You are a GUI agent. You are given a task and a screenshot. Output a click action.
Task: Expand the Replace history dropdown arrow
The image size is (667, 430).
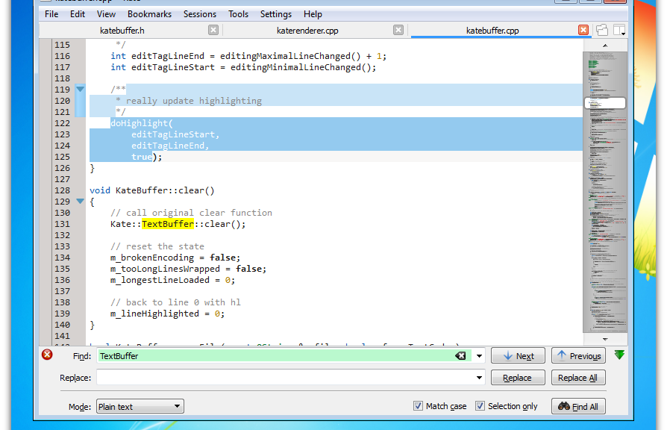(478, 378)
